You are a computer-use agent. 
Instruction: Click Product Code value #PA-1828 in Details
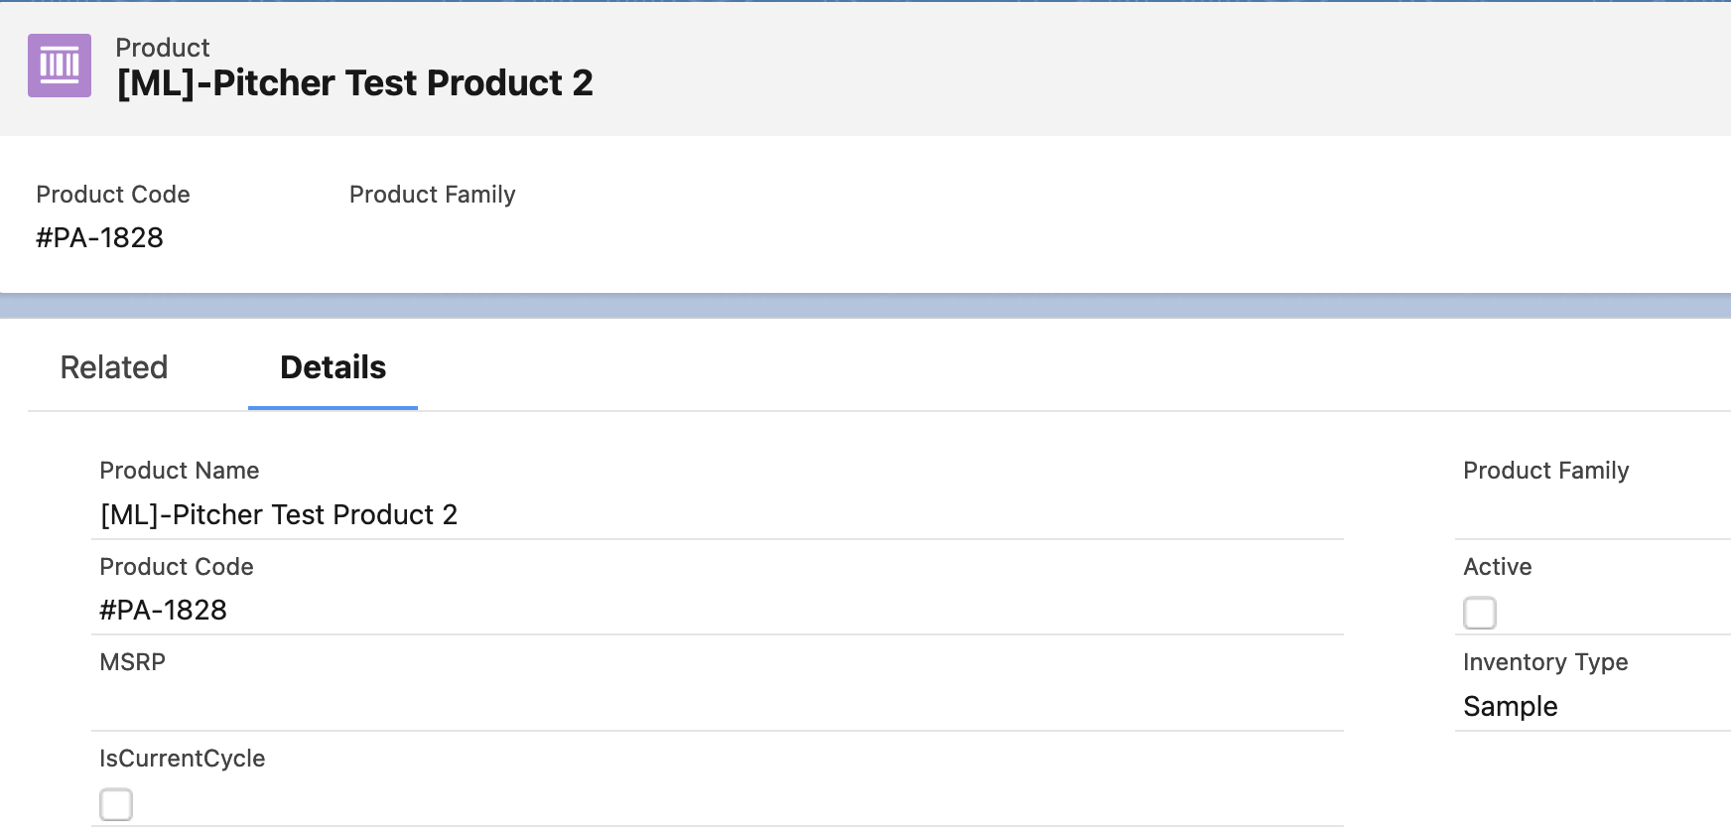(x=164, y=610)
